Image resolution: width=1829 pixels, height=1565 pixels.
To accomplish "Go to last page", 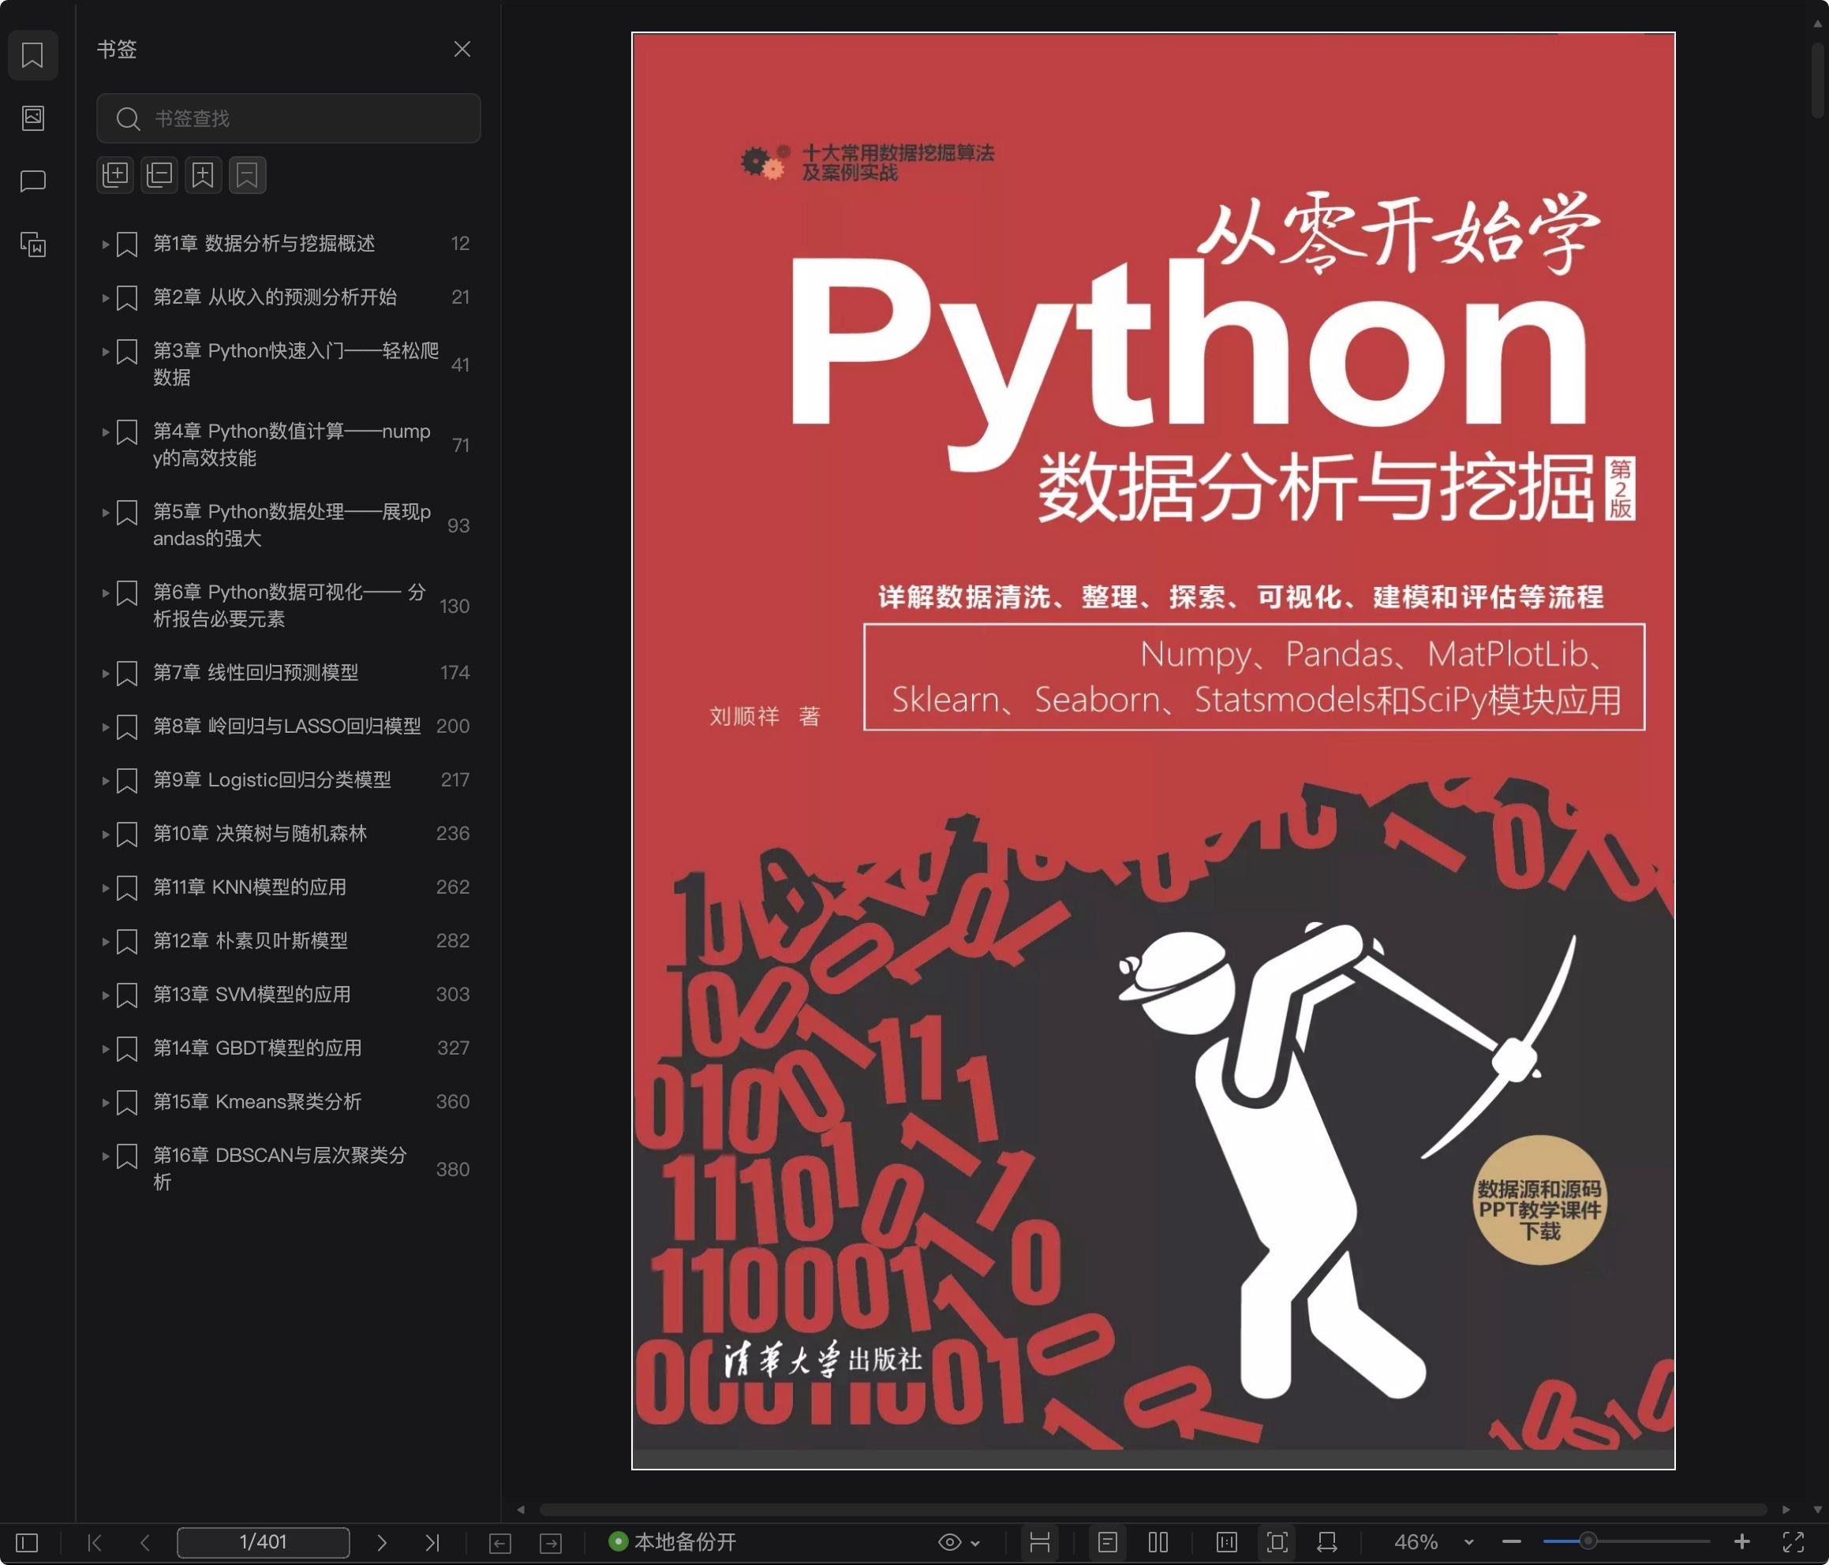I will [432, 1542].
